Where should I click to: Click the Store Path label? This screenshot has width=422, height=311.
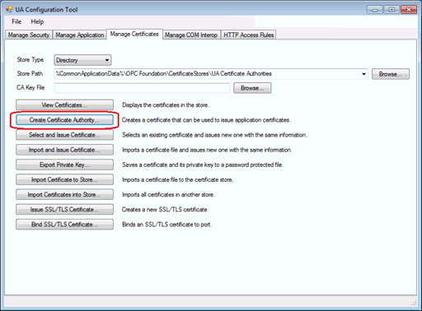coord(30,74)
